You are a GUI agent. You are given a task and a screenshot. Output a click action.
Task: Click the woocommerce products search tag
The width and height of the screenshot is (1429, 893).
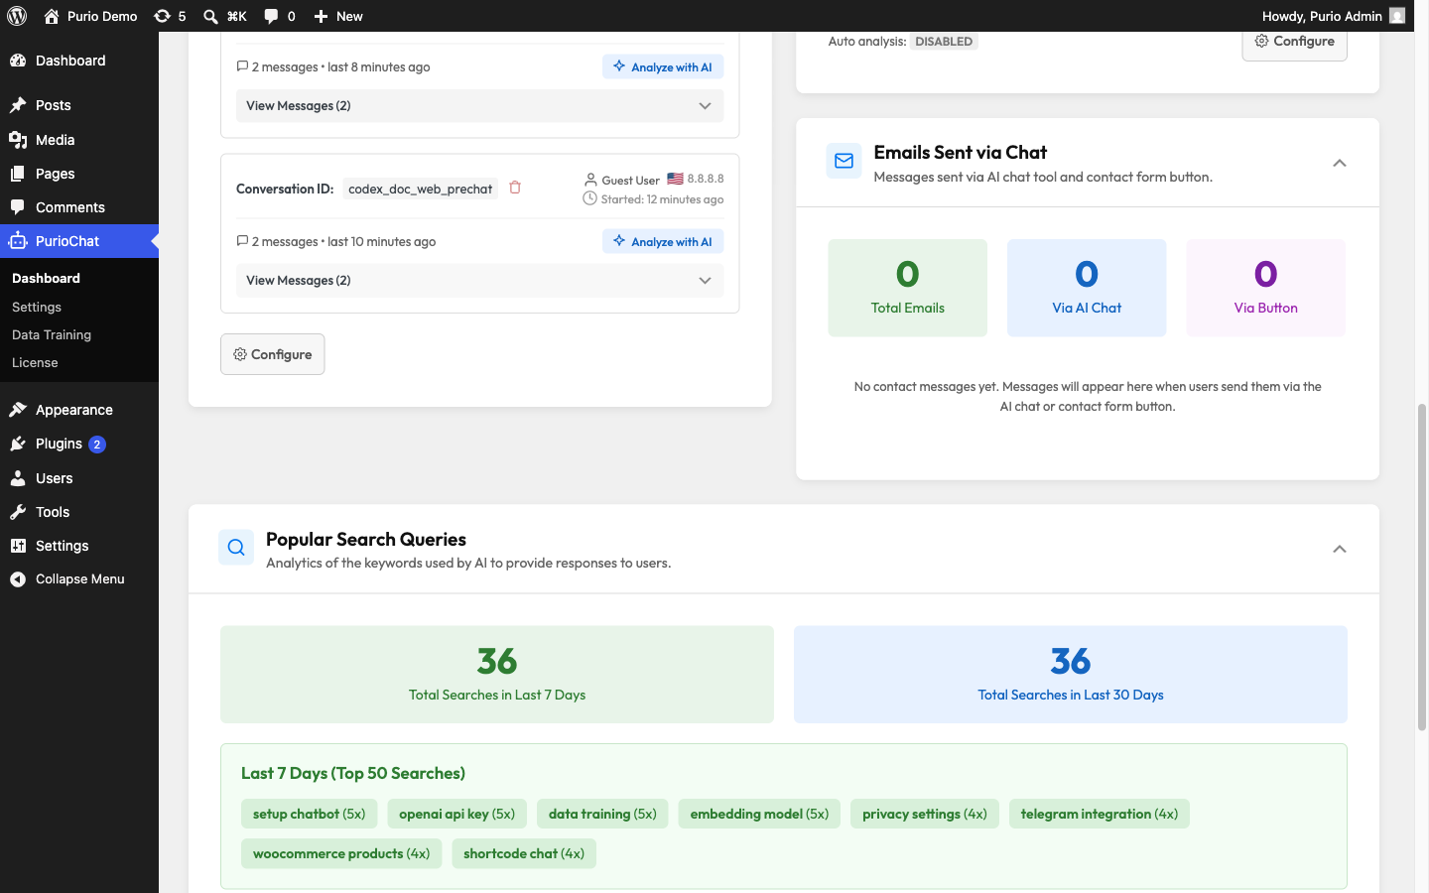(x=341, y=853)
